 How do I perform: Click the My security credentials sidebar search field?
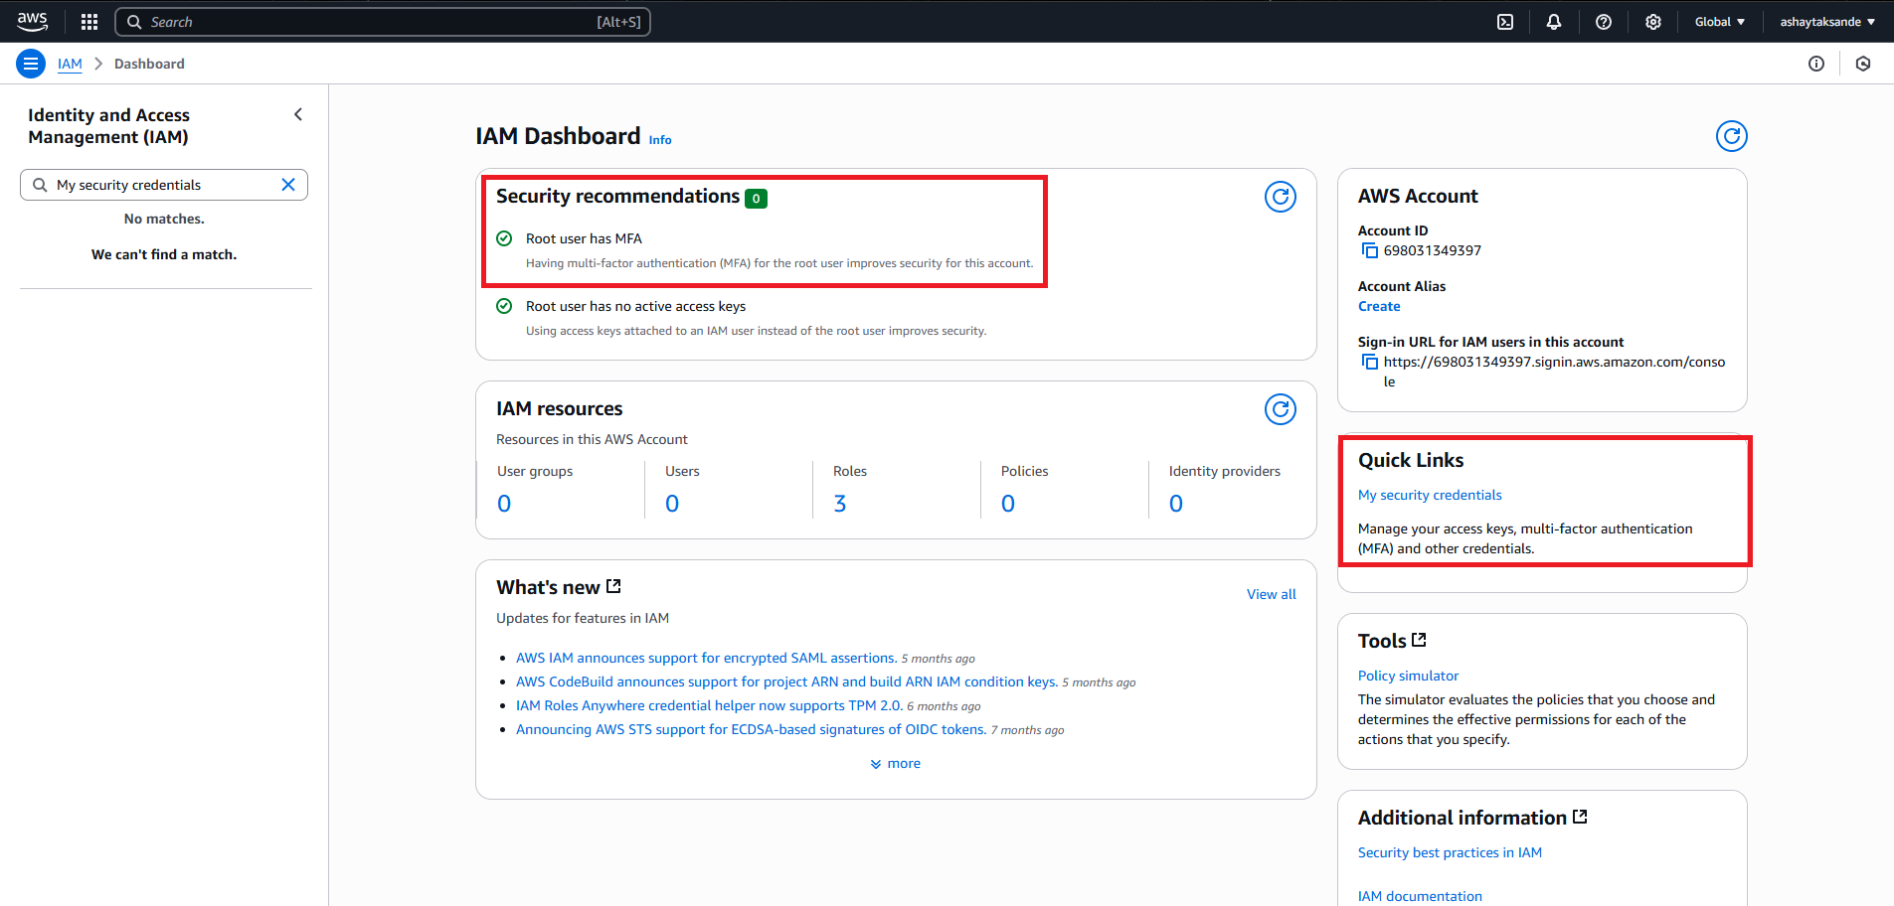tap(164, 185)
